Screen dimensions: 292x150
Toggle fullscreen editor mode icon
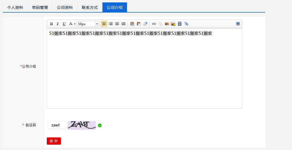pos(238,24)
